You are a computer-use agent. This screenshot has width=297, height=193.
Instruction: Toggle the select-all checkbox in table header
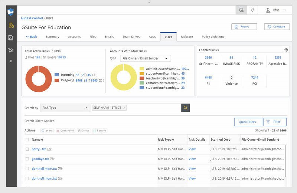coord(27,140)
